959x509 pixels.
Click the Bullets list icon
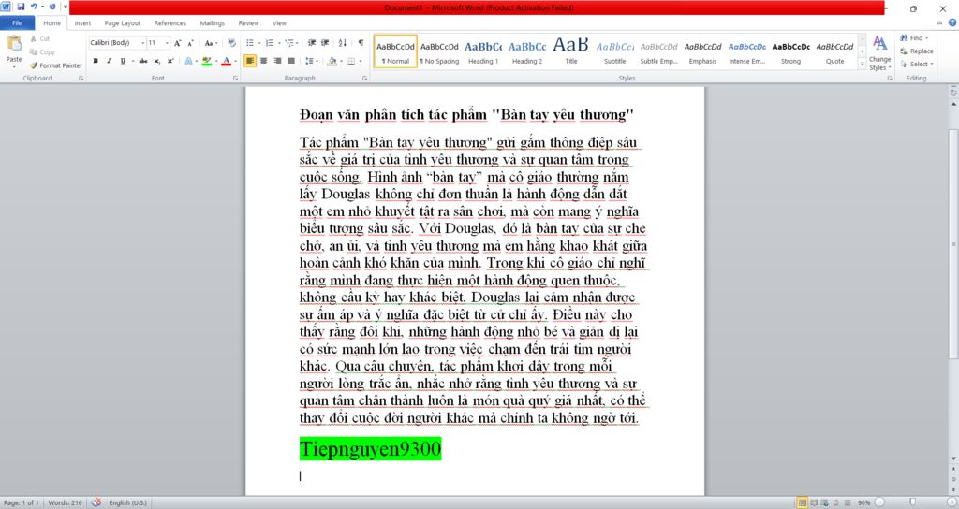pos(251,43)
